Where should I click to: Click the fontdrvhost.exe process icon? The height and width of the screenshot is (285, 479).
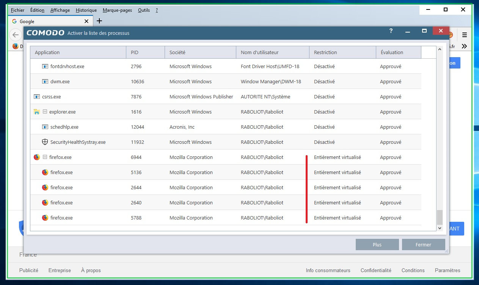[x=45, y=66]
